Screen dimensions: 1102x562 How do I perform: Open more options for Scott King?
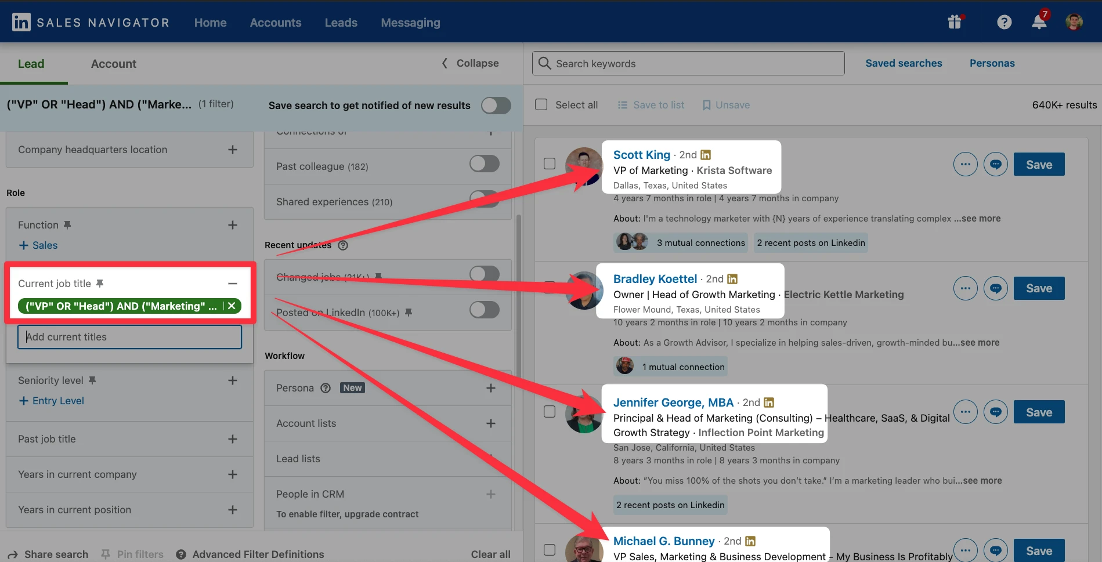pyautogui.click(x=966, y=164)
